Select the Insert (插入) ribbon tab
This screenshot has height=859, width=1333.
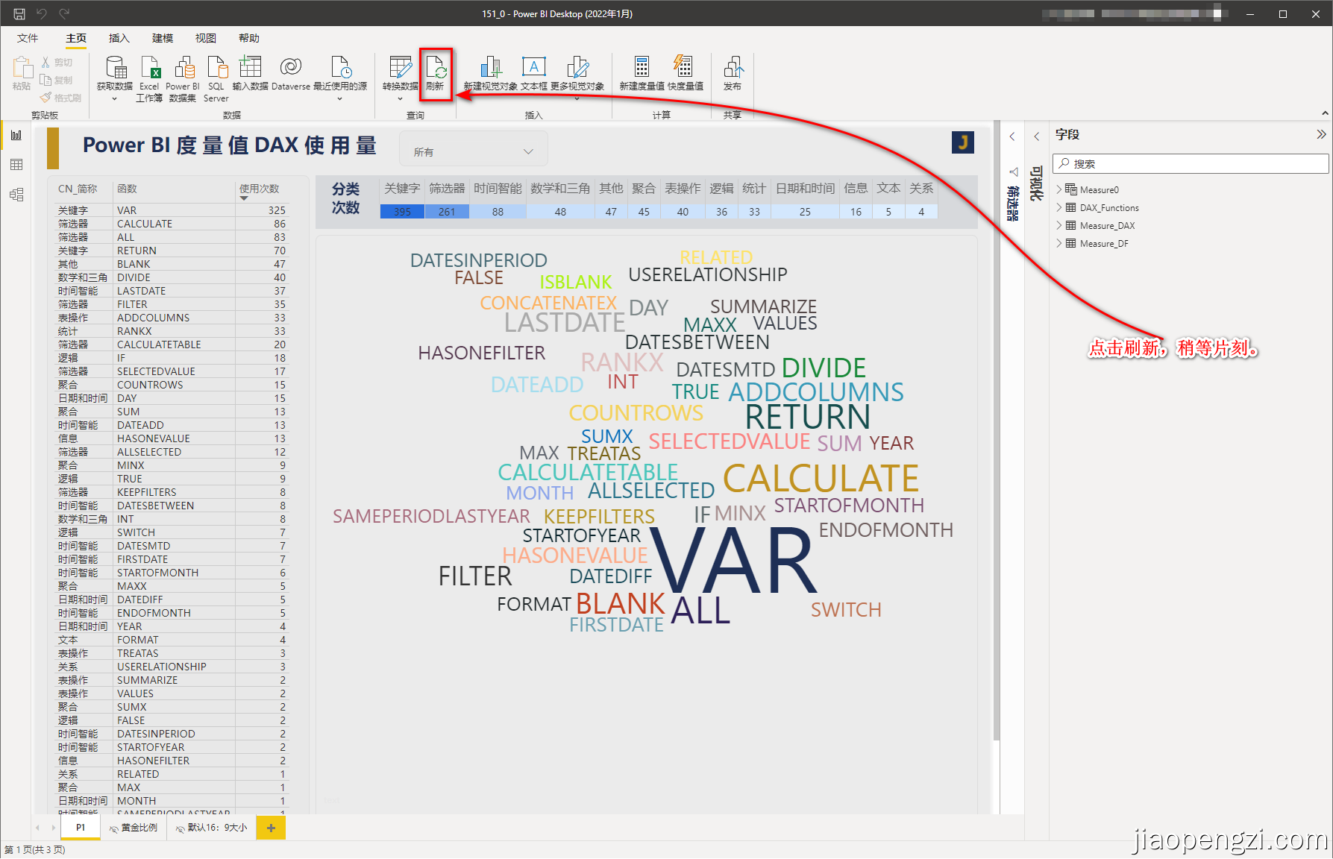(x=119, y=38)
